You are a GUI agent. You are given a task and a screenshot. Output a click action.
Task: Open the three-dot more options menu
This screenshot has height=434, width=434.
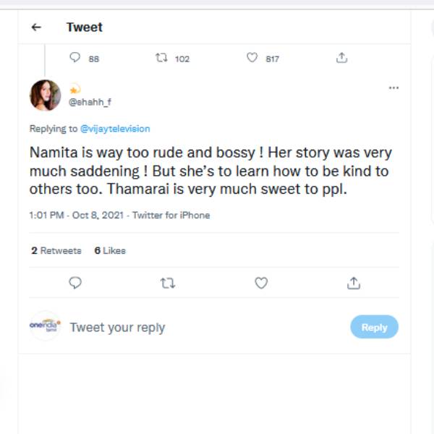[393, 88]
